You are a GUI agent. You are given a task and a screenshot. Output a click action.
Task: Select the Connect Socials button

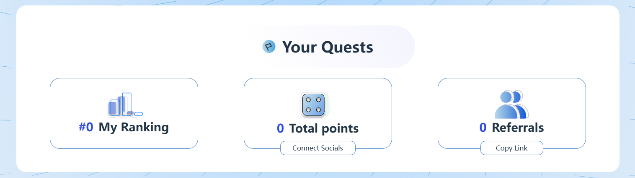(317, 148)
